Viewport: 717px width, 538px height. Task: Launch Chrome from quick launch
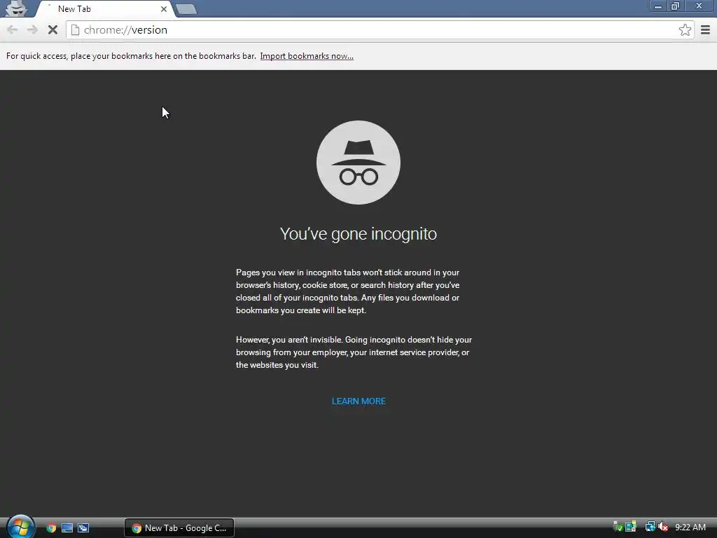(x=51, y=528)
